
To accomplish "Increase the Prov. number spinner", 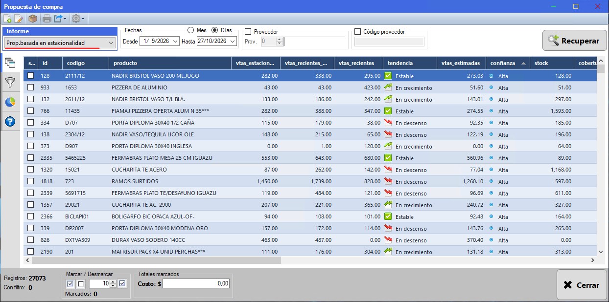I will [x=280, y=40].
